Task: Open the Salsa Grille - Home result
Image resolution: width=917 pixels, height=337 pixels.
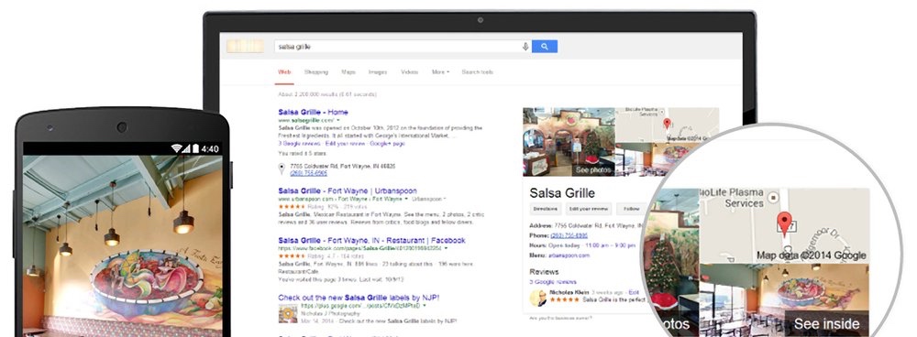Action: (x=313, y=112)
